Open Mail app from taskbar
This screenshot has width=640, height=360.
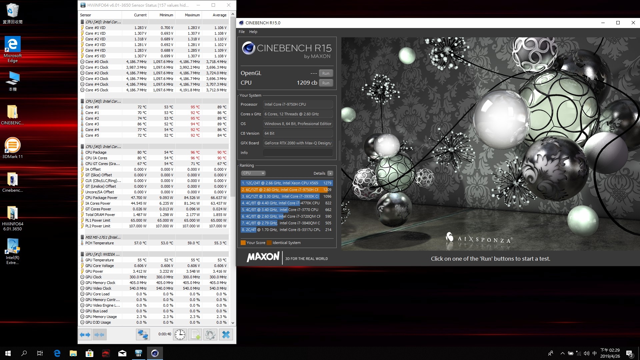pos(122,353)
